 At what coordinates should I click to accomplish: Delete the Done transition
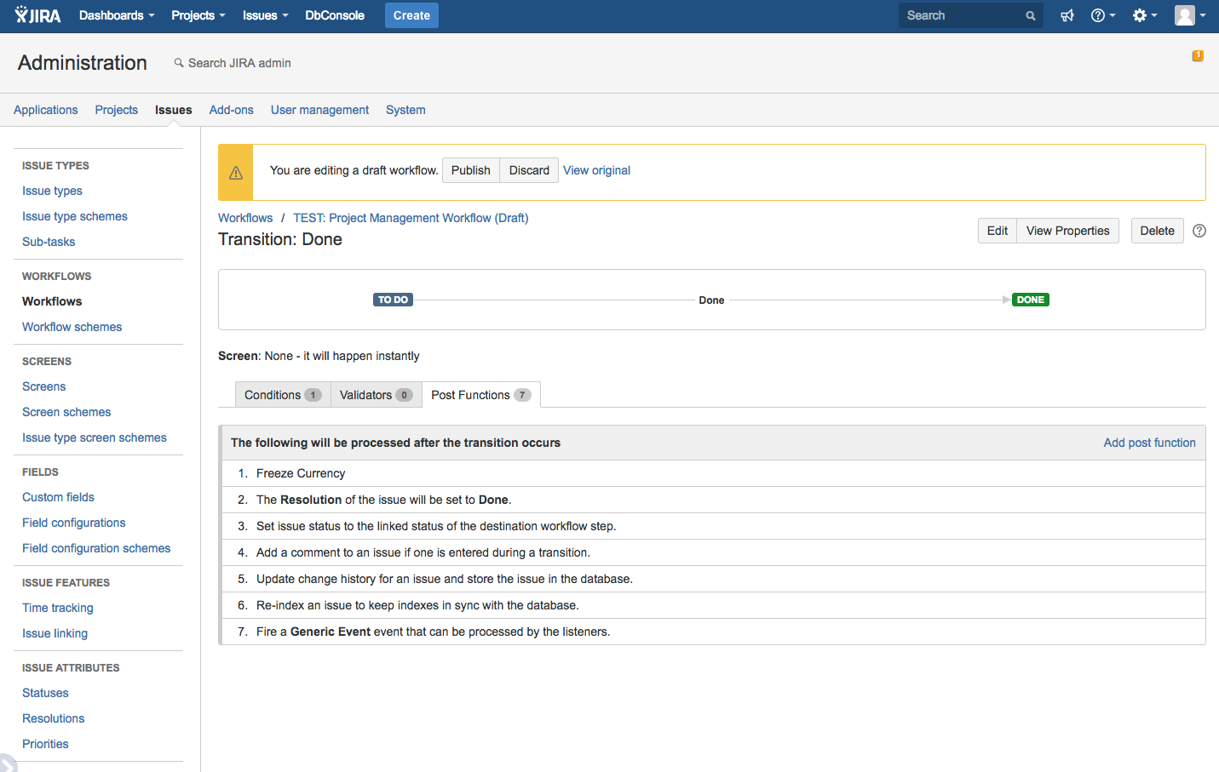point(1158,231)
